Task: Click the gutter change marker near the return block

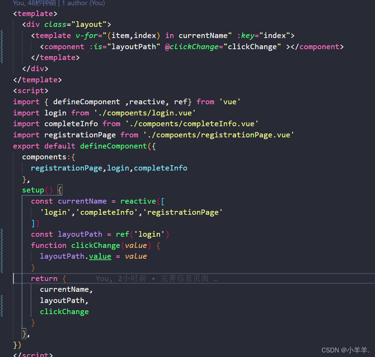Action: (1, 305)
